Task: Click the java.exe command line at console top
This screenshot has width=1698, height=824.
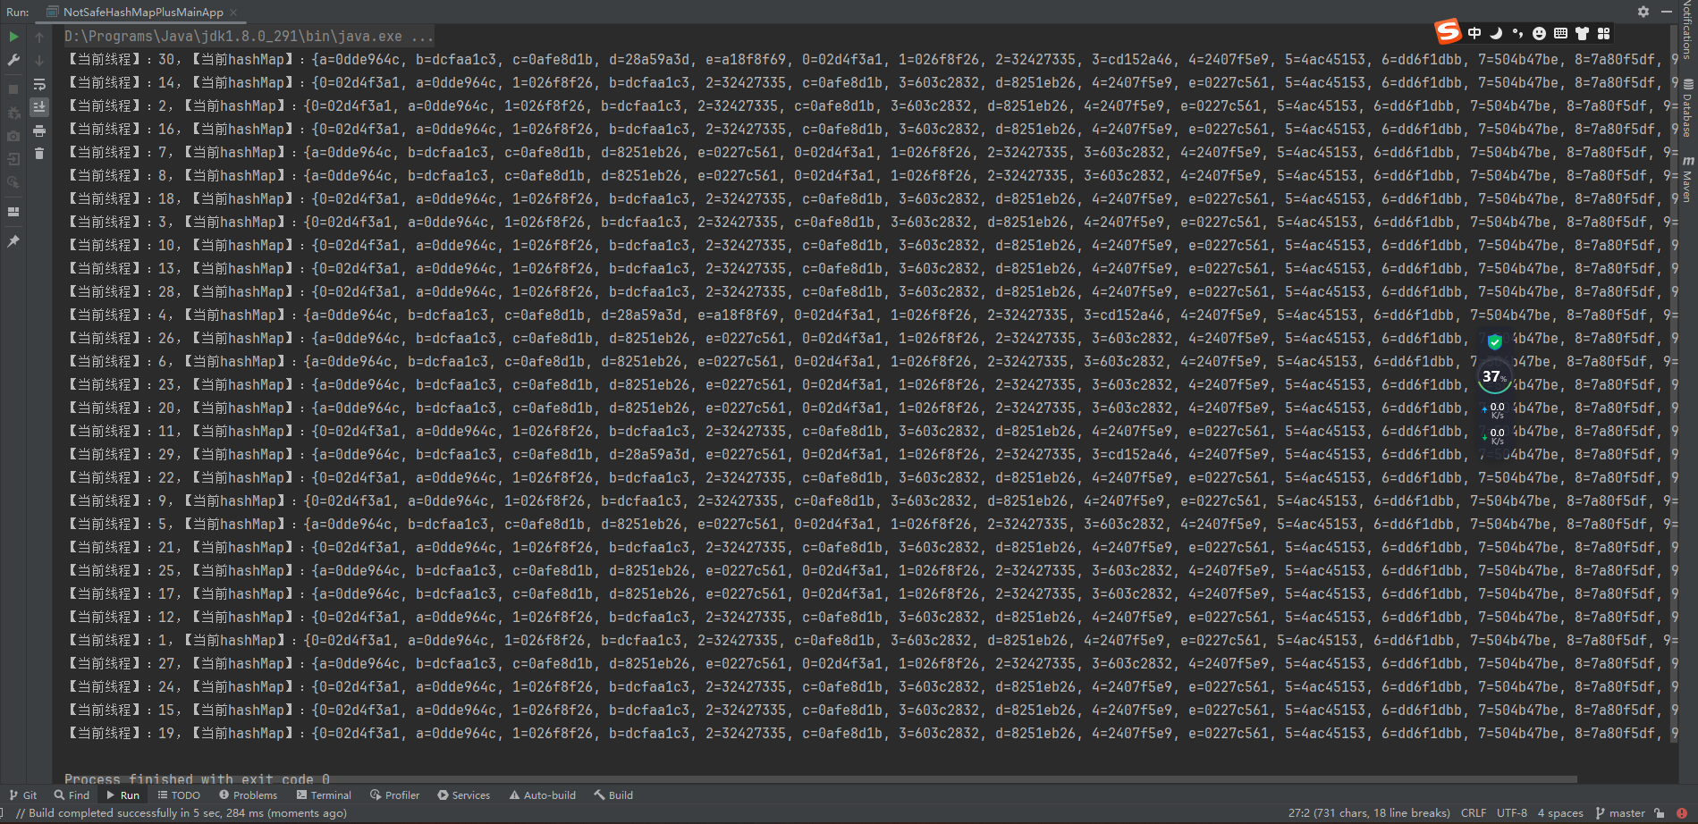Action: coord(249,37)
